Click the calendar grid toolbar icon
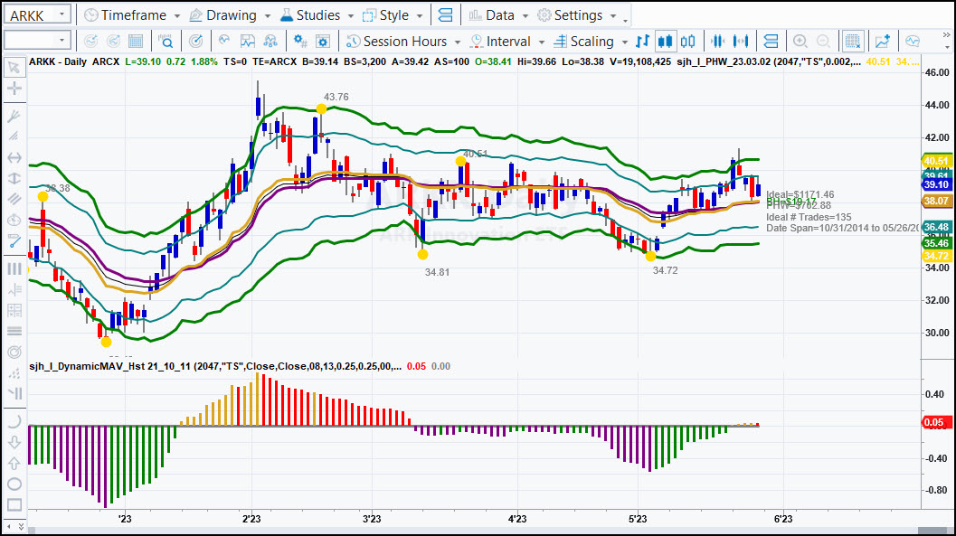The width and height of the screenshot is (956, 536). click(x=136, y=42)
